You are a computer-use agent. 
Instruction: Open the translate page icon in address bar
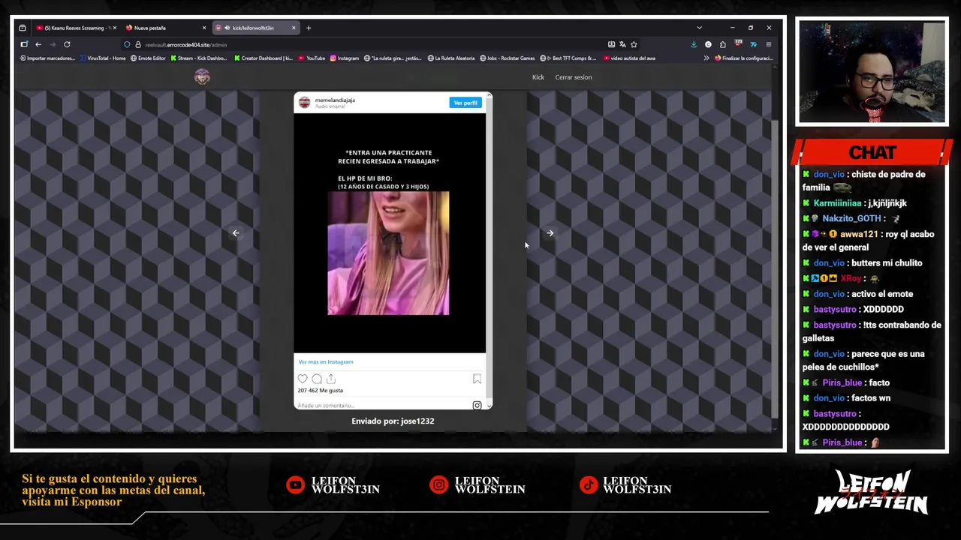coord(622,44)
